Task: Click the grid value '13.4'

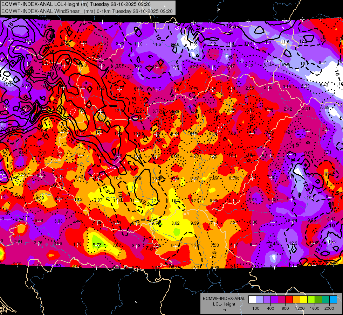Action: (x=156, y=201)
